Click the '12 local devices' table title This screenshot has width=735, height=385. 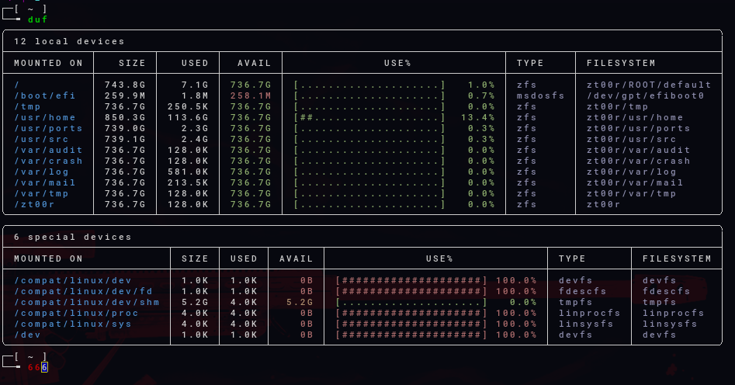coord(69,41)
